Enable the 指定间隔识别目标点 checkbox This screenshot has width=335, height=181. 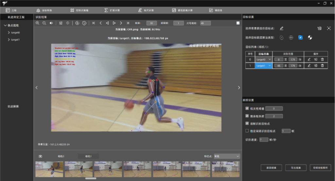click(x=247, y=131)
